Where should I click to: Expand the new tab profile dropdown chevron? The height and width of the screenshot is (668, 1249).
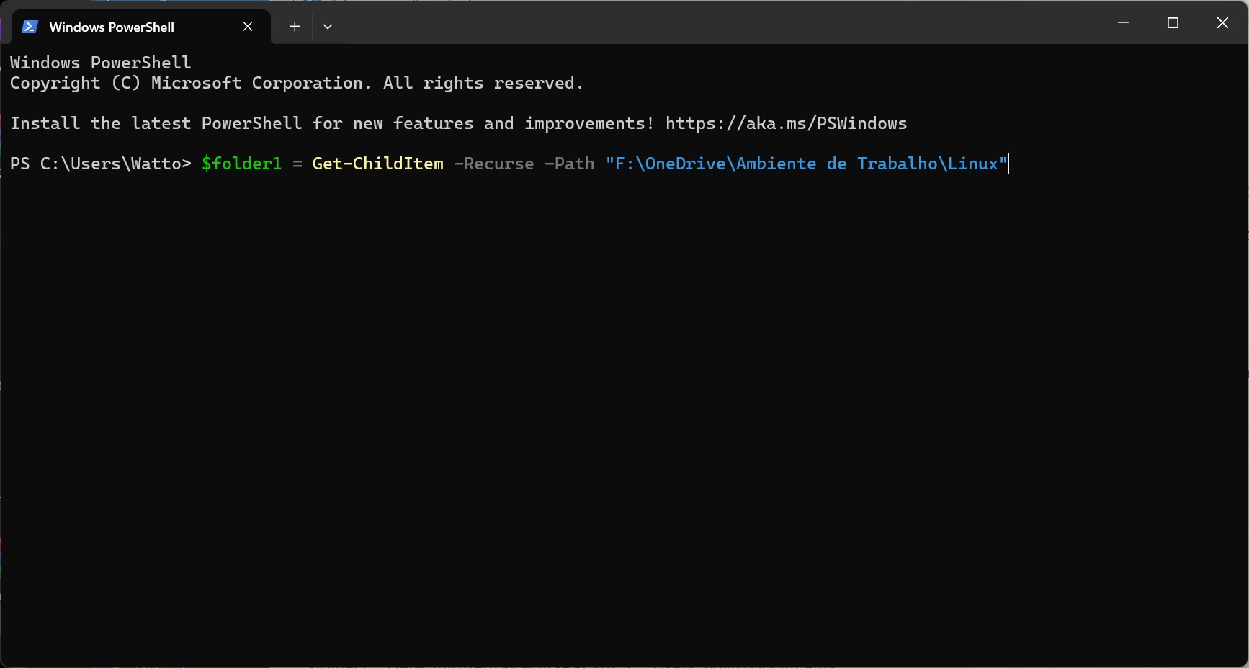(x=328, y=27)
